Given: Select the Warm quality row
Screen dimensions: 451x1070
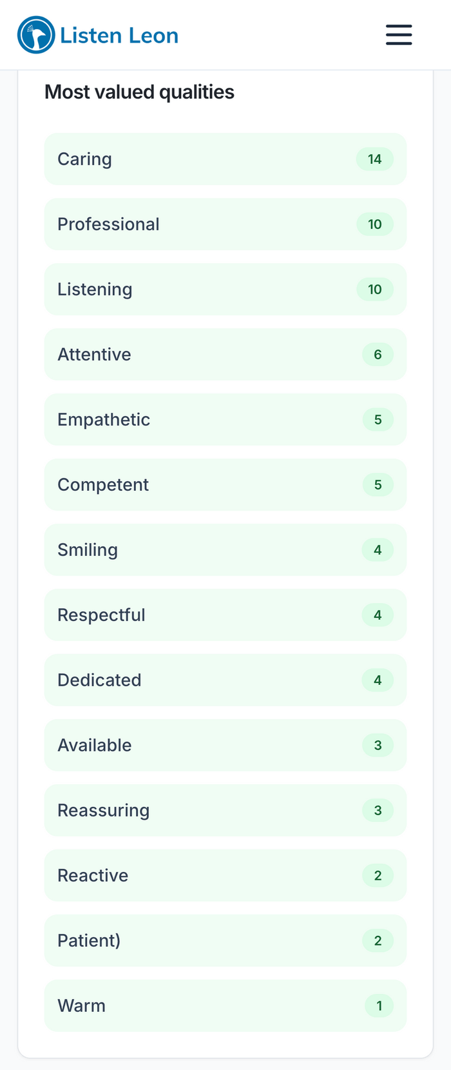Looking at the screenshot, I should point(225,1006).
